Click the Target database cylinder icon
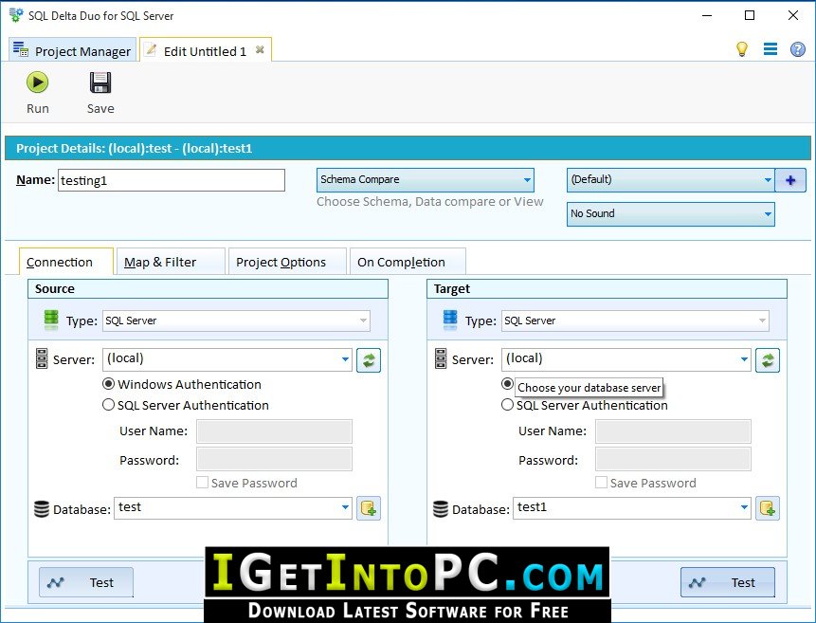Image resolution: width=816 pixels, height=623 pixels. 441,509
